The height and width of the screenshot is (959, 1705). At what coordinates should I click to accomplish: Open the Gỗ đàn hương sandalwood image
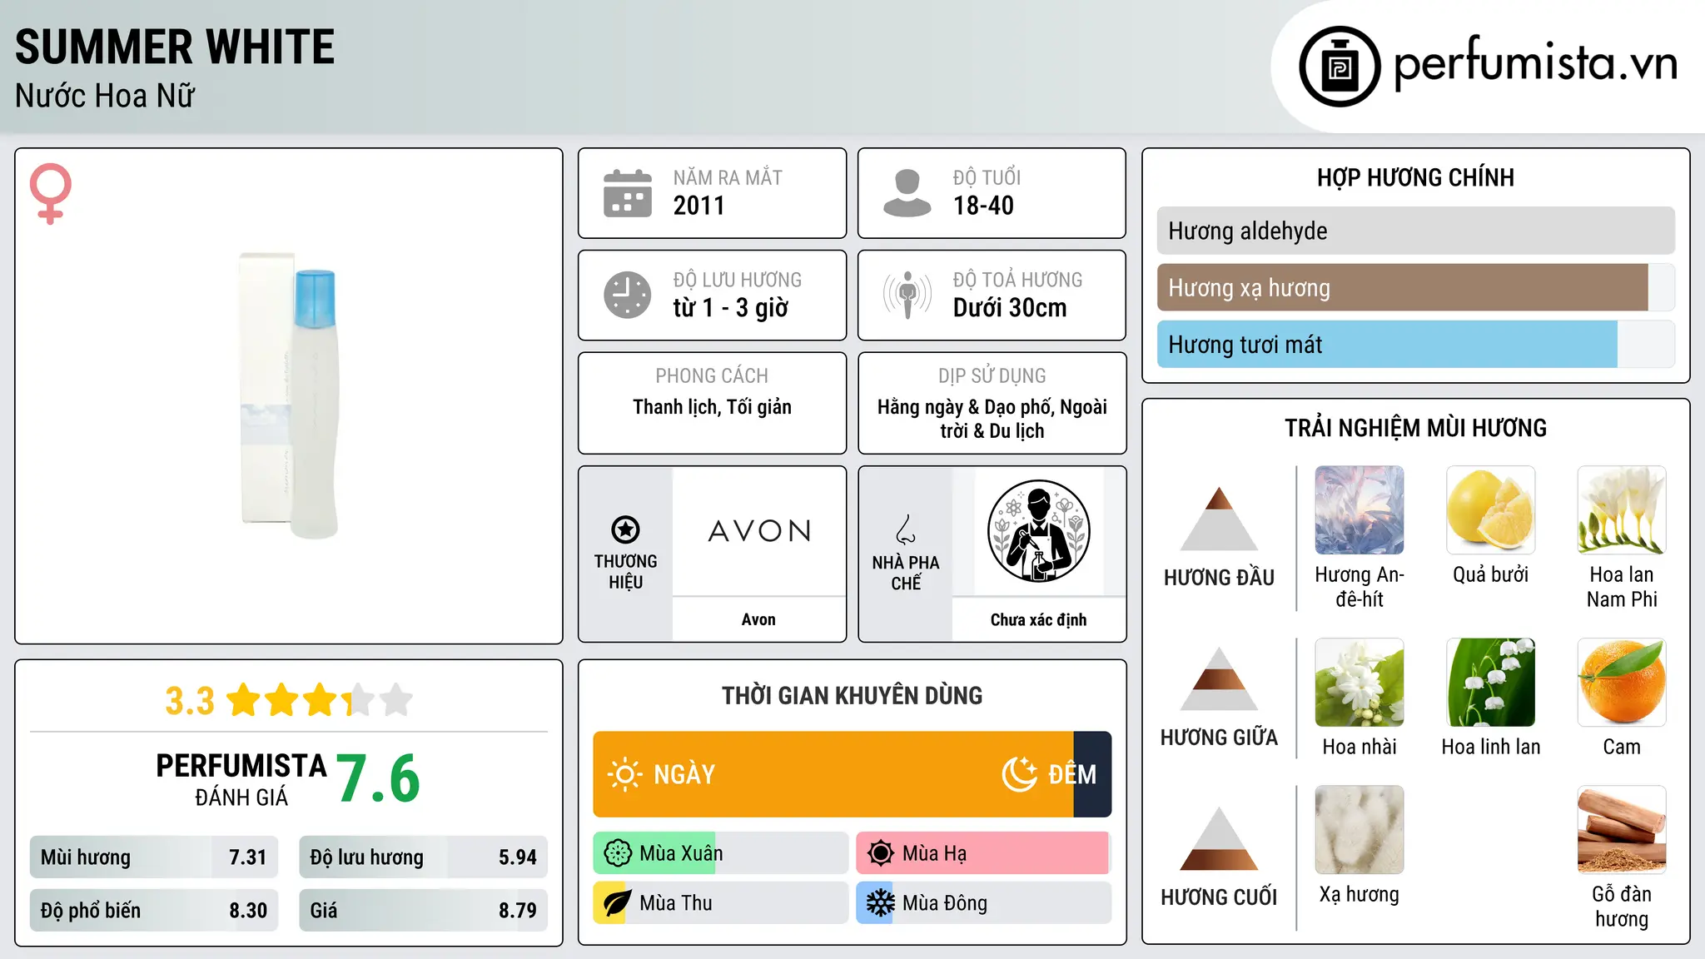(1622, 830)
